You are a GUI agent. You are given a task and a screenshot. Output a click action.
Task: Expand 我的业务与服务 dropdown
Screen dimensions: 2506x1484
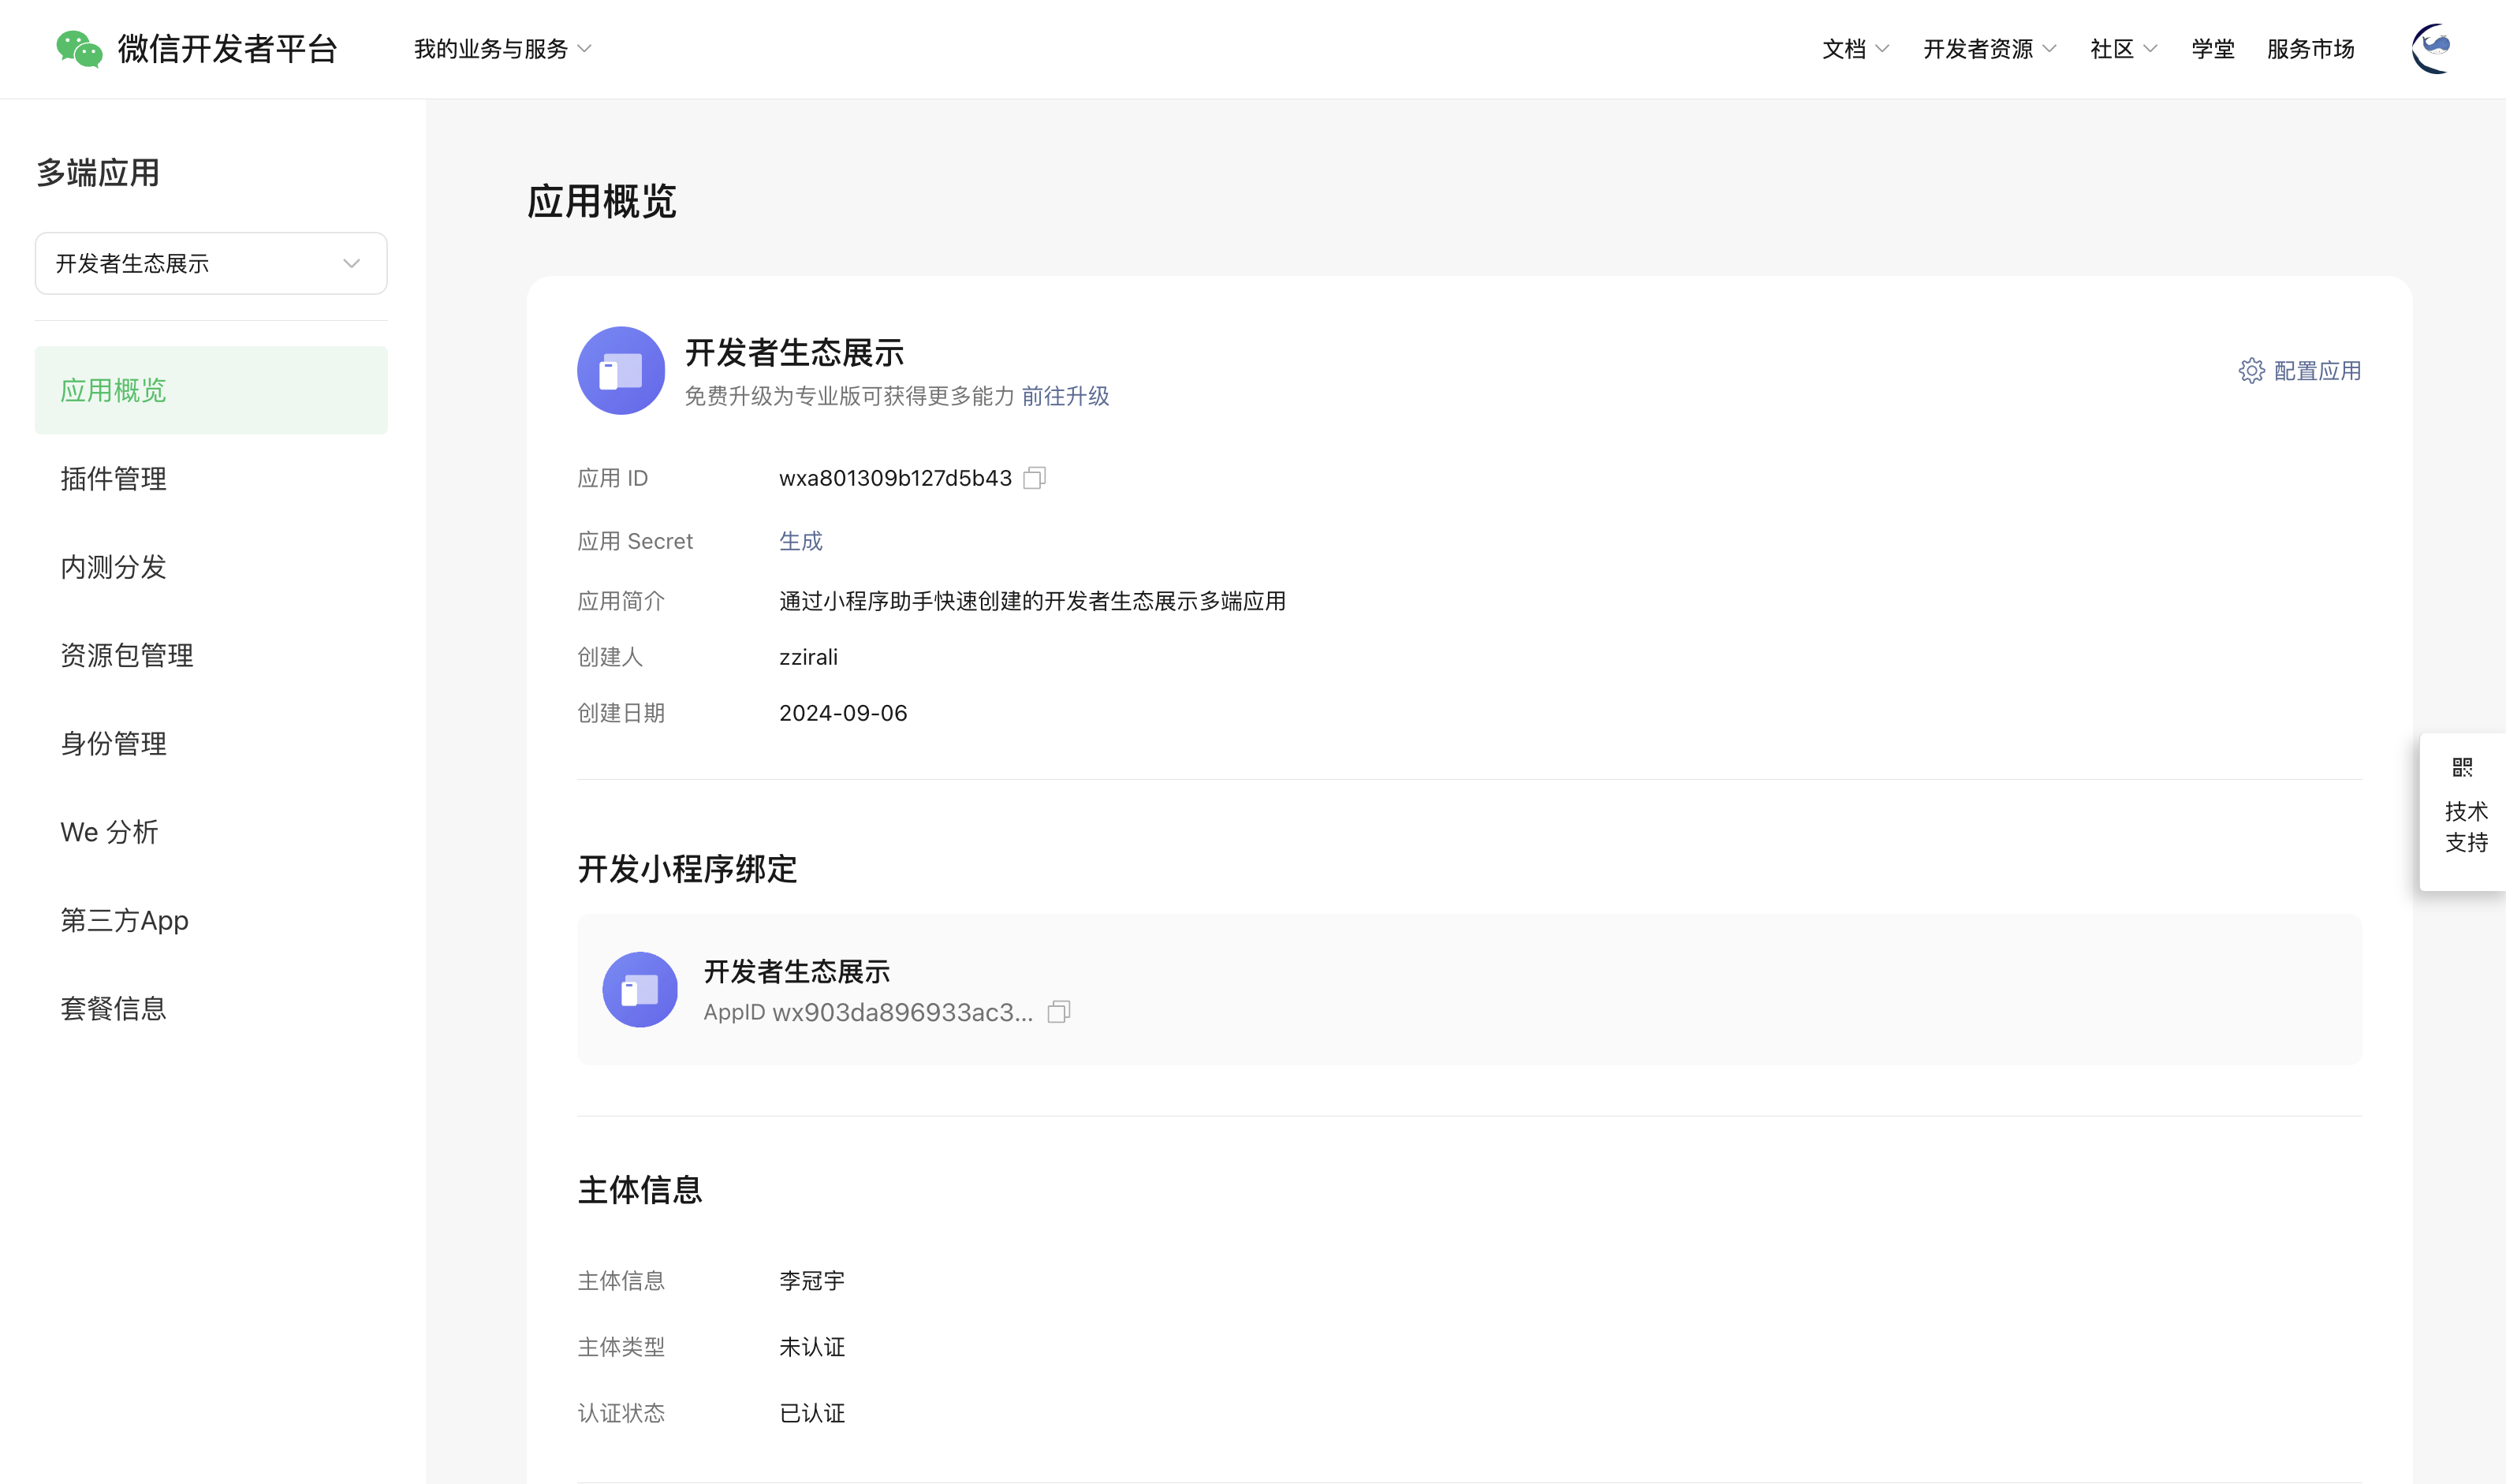(503, 49)
